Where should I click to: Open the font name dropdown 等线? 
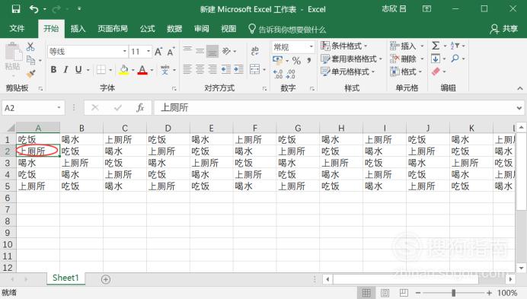pyautogui.click(x=125, y=52)
